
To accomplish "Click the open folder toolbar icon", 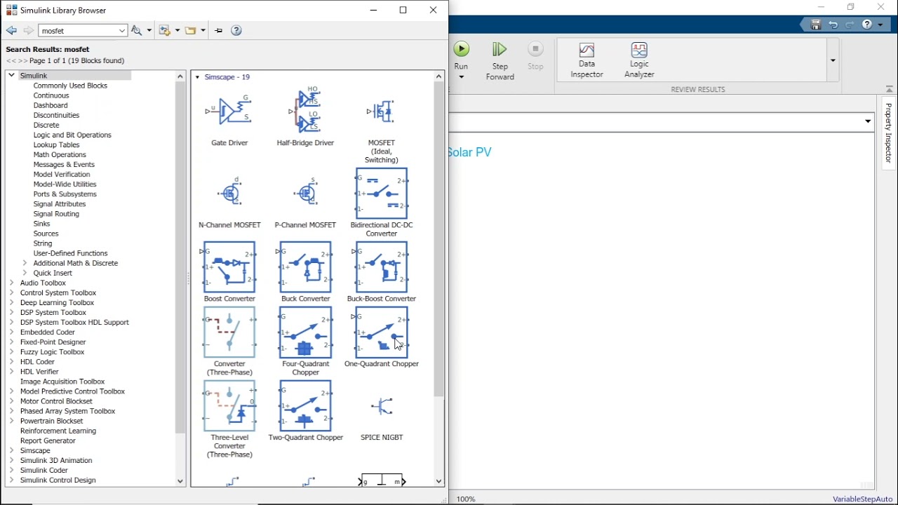I will click(191, 30).
